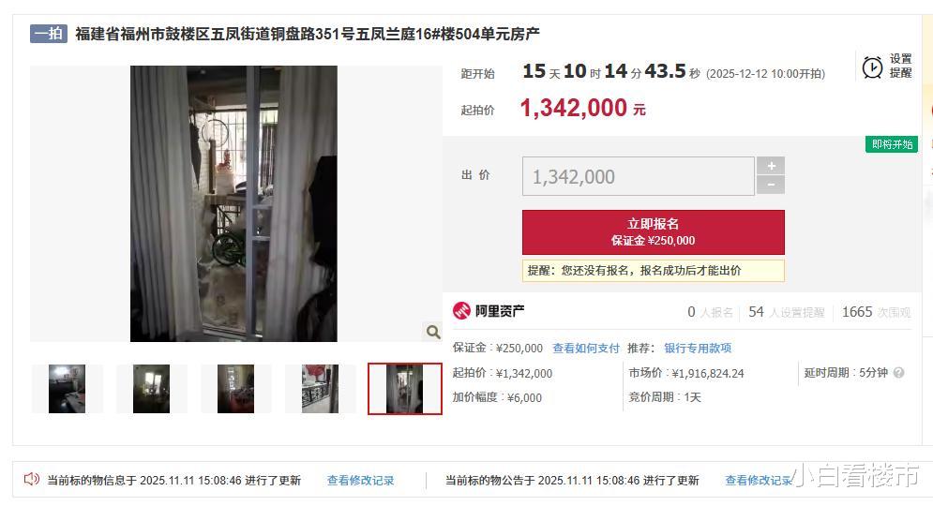
Task: Click the help icon beside 延时周期
Action: tap(898, 373)
